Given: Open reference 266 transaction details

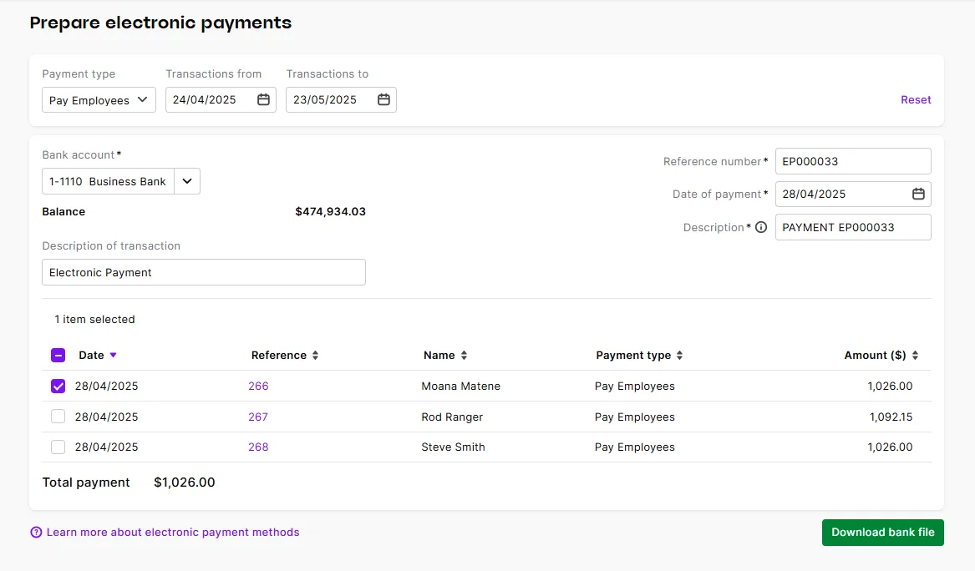Looking at the screenshot, I should (x=258, y=386).
